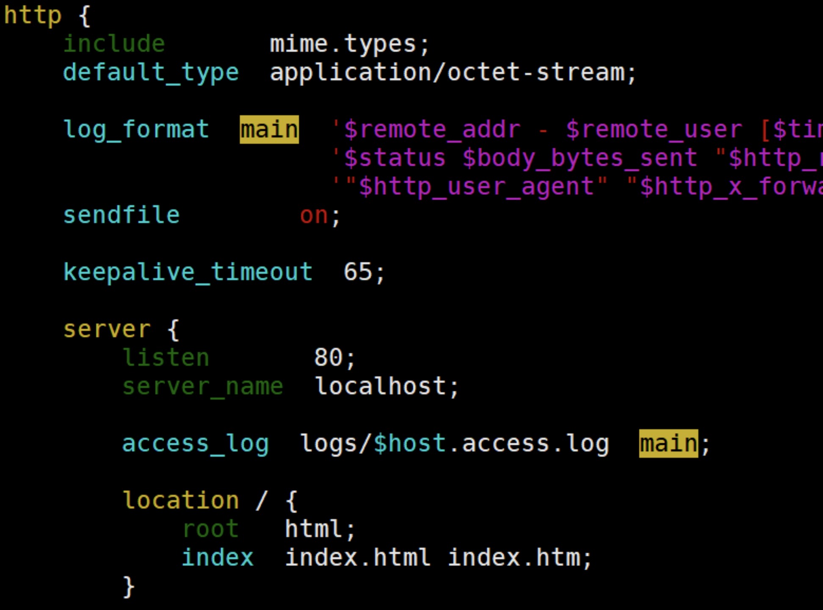Click the 'listen' directive

pyautogui.click(x=166, y=358)
